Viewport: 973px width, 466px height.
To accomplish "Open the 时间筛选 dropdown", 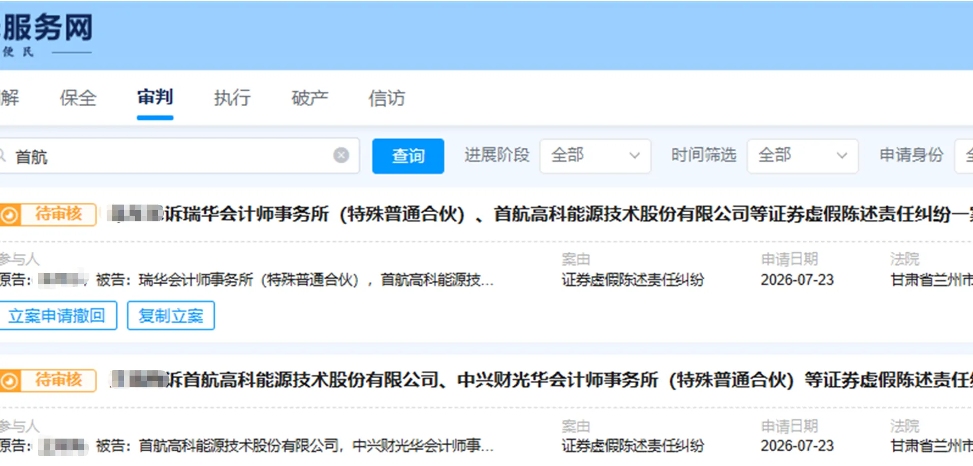I will [802, 156].
